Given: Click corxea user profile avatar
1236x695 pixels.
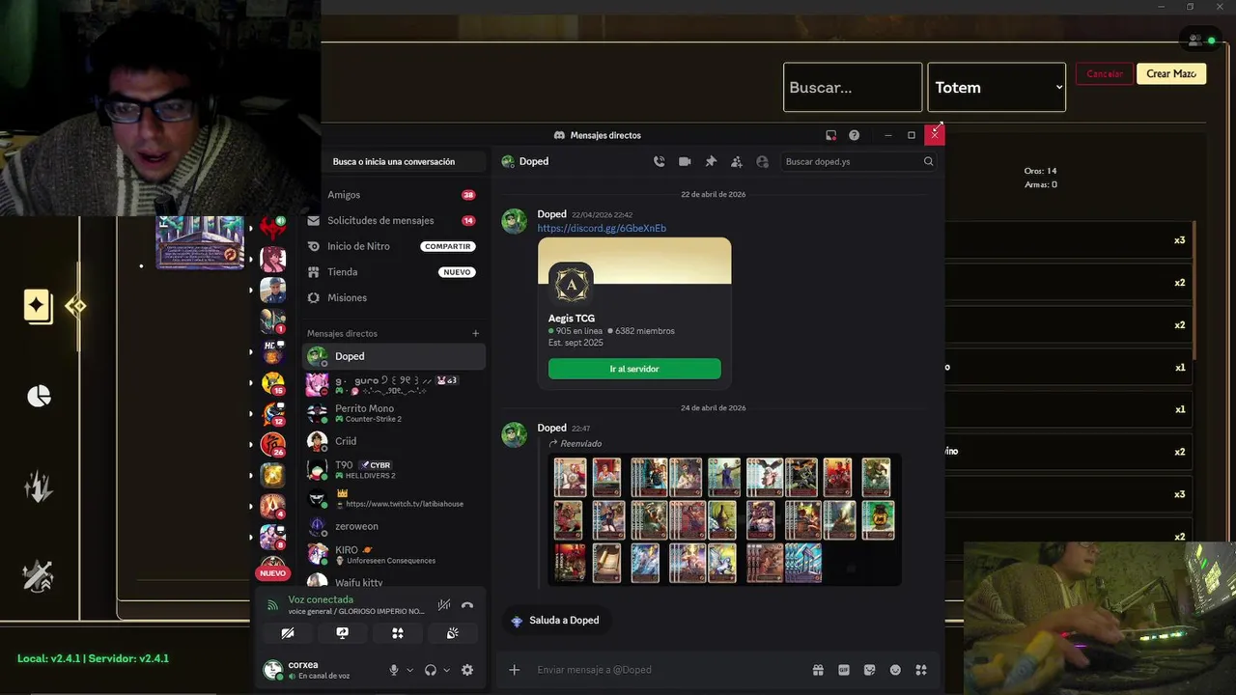Looking at the screenshot, I should click(x=272, y=669).
